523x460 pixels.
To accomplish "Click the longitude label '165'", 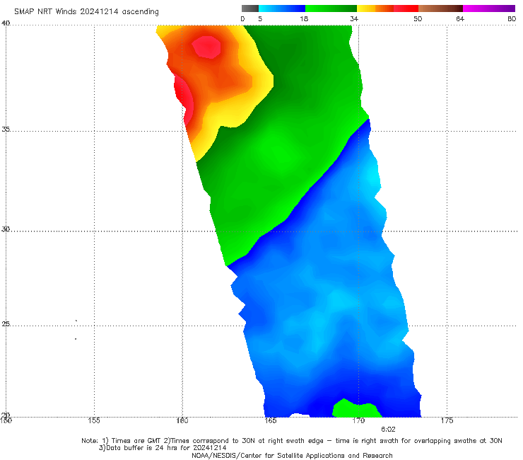I will tap(271, 420).
